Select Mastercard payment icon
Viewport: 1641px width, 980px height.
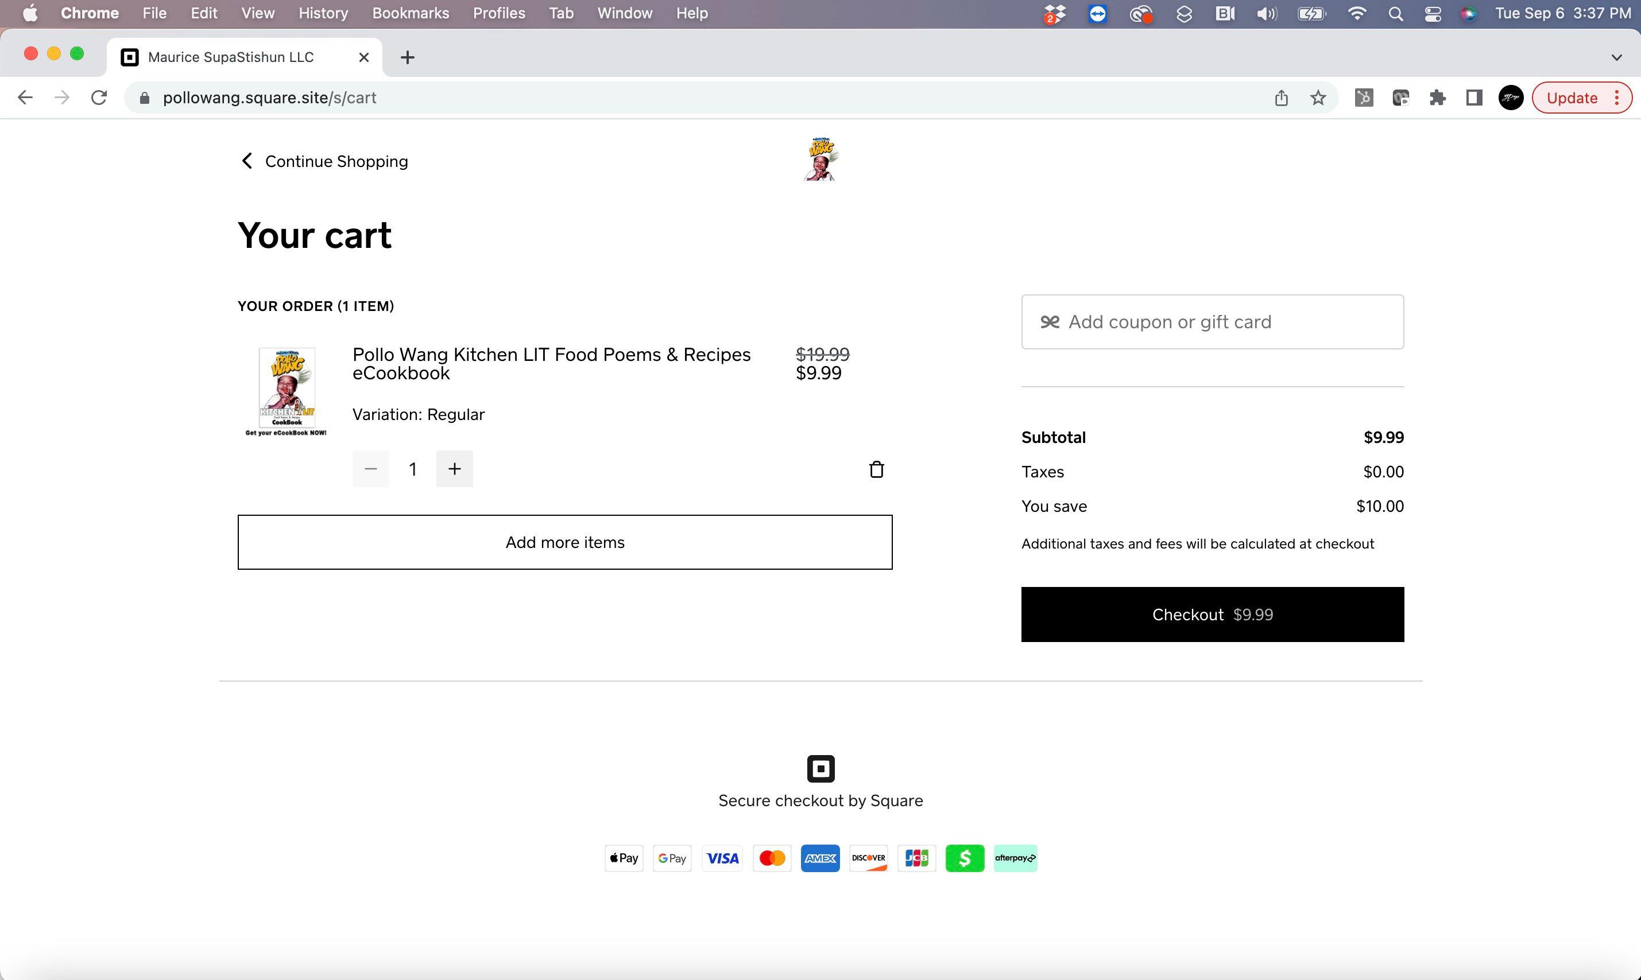pos(772,857)
